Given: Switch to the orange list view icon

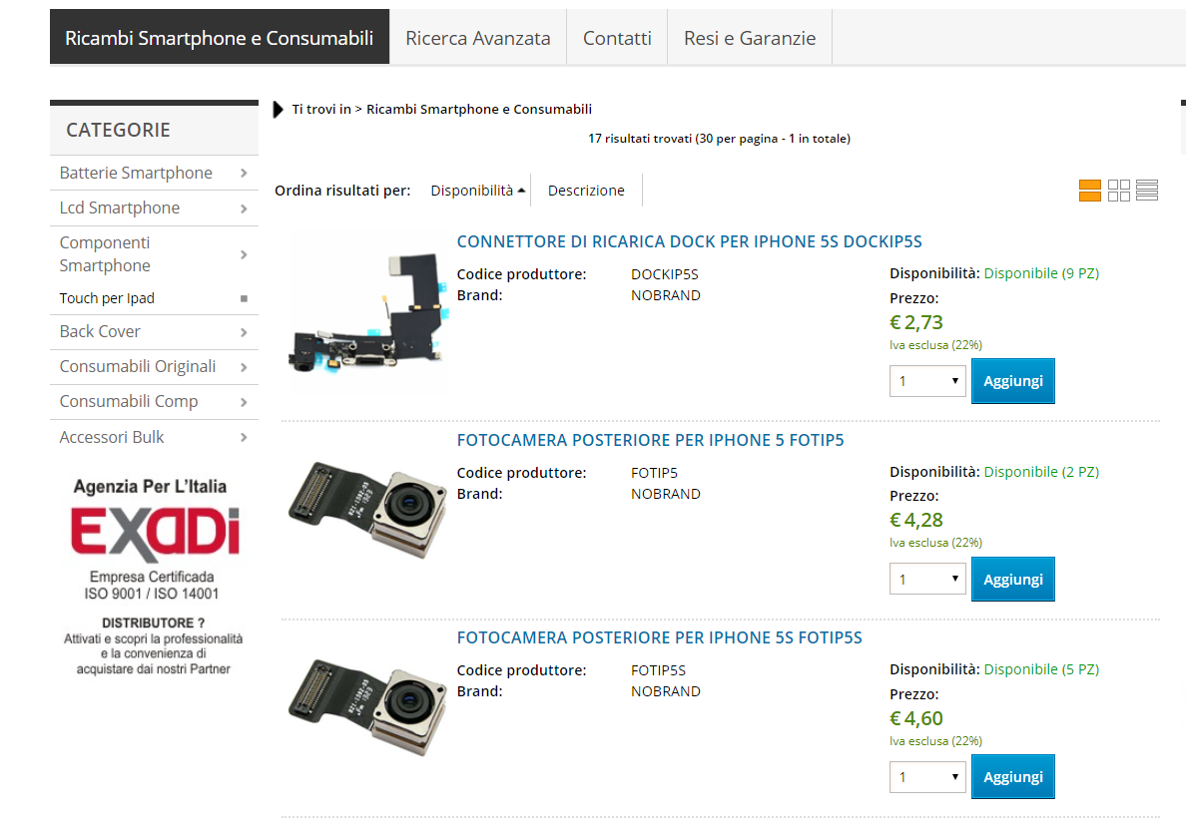Looking at the screenshot, I should pos(1089,191).
